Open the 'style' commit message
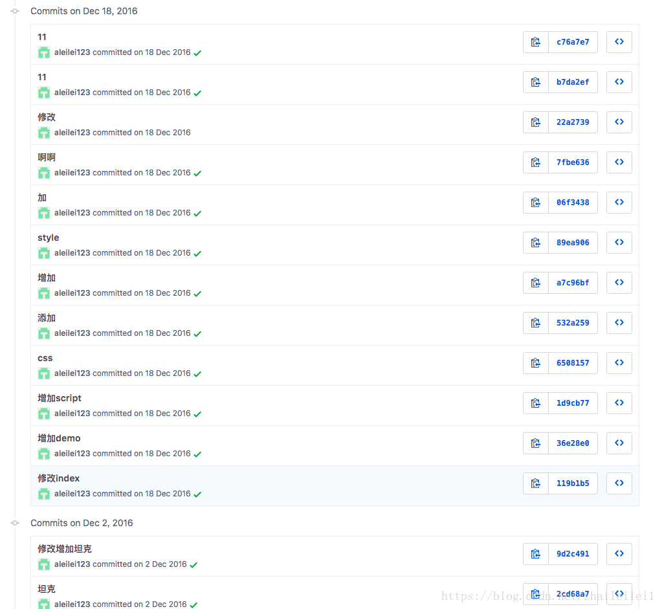 (x=49, y=238)
